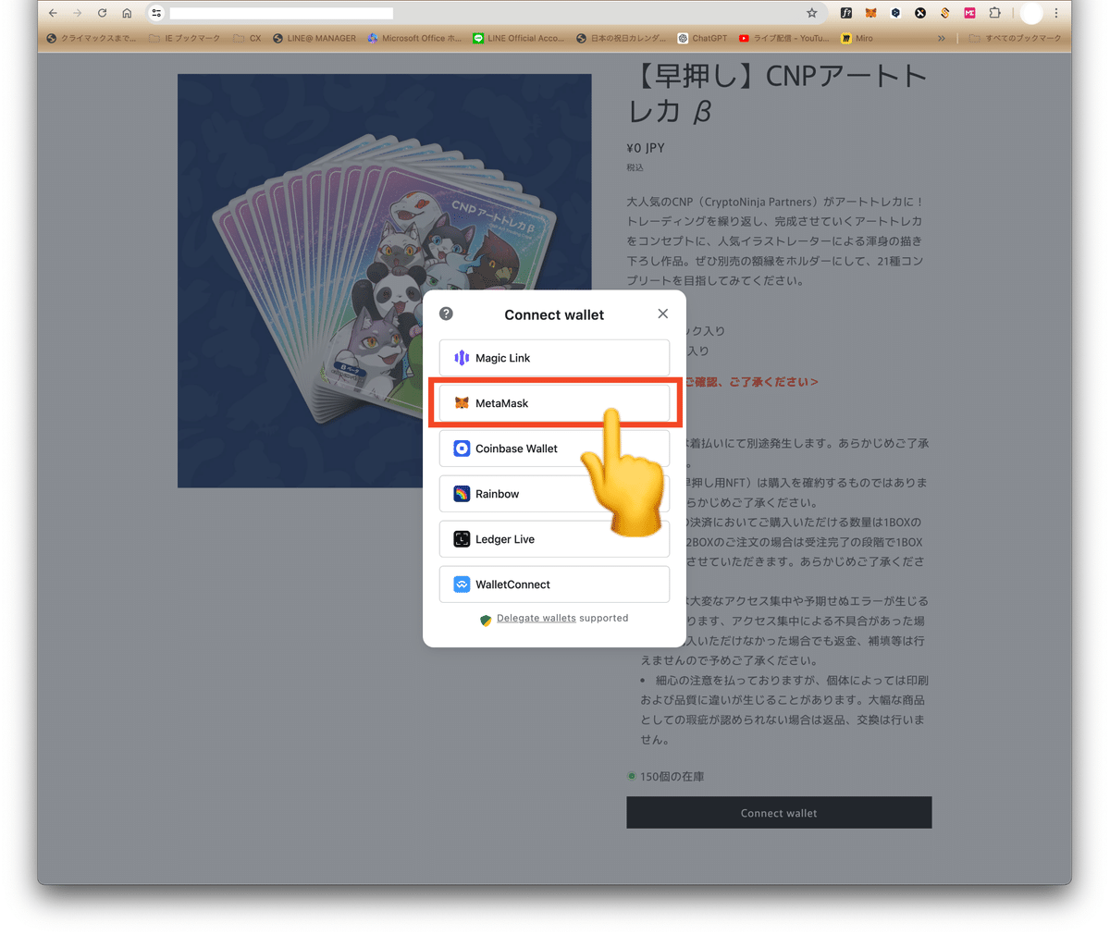Click the browser forward arrow
Image resolution: width=1110 pixels, height=935 pixels.
(77, 13)
